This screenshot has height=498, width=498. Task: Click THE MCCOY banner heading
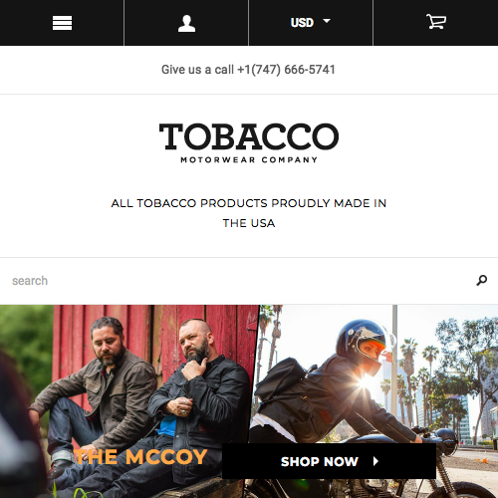pyautogui.click(x=140, y=457)
